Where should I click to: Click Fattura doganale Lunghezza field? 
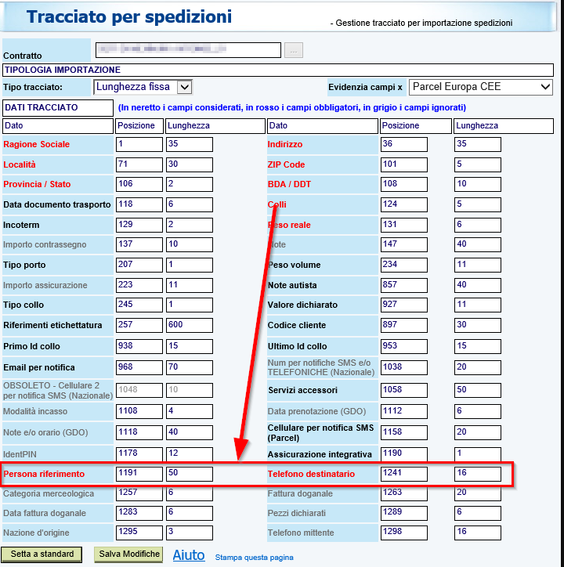[x=478, y=493]
